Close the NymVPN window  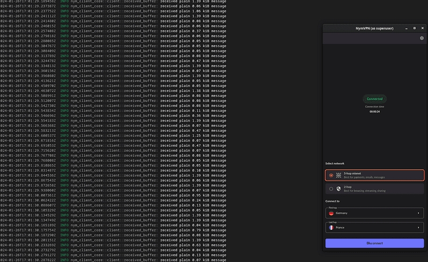click(422, 28)
